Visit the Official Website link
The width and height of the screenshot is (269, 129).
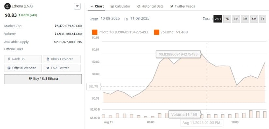pos(23,68)
